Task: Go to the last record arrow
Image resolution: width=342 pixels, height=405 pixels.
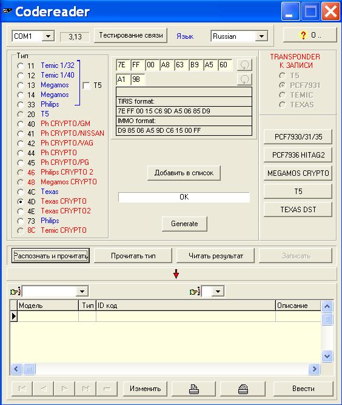Action: click(x=85, y=389)
